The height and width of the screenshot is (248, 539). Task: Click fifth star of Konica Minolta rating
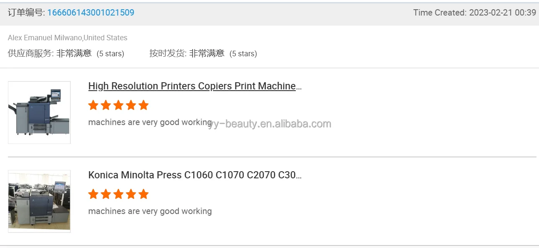[143, 194]
